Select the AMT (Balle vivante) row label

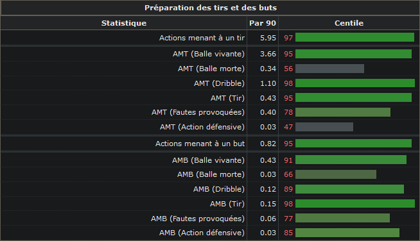209,54
